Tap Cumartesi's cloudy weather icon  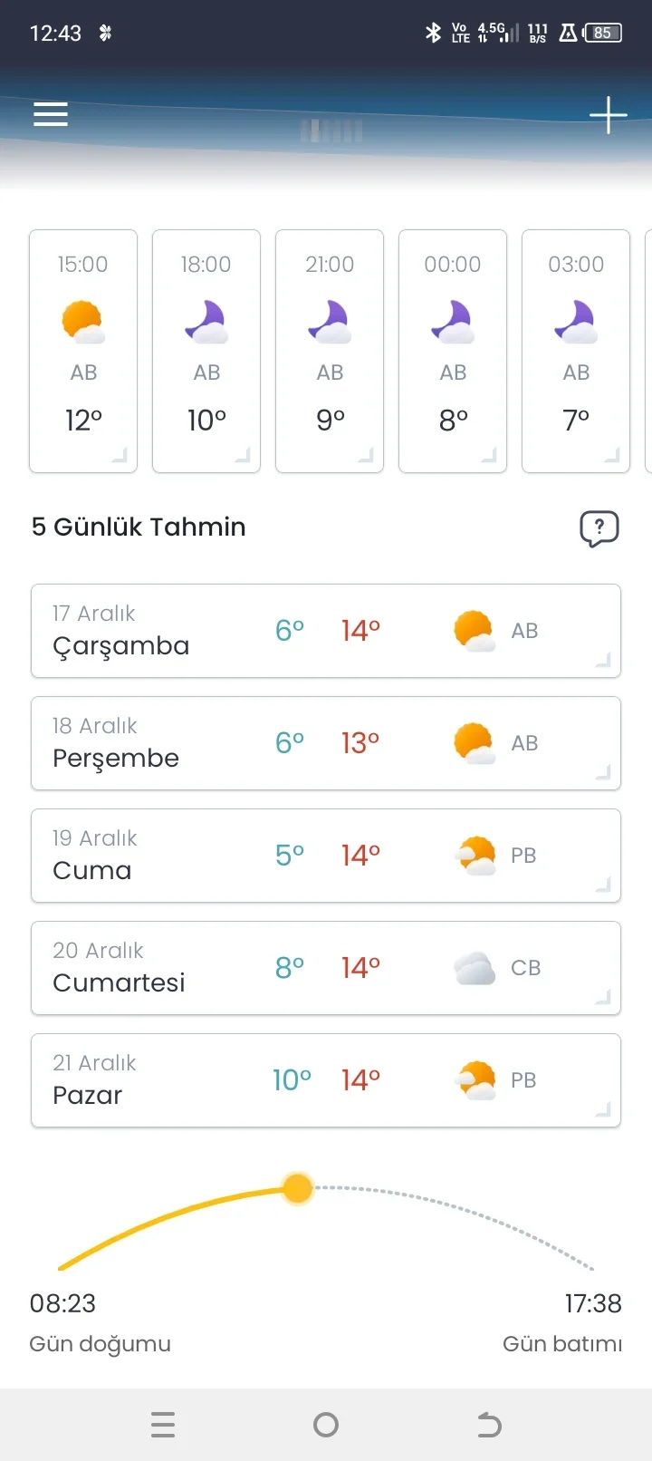click(x=474, y=968)
